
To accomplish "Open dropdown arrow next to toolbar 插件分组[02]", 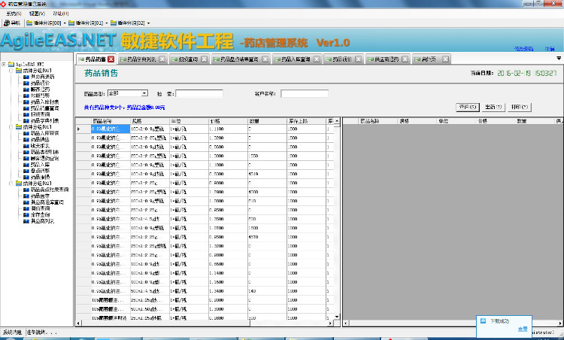I will point(149,23).
